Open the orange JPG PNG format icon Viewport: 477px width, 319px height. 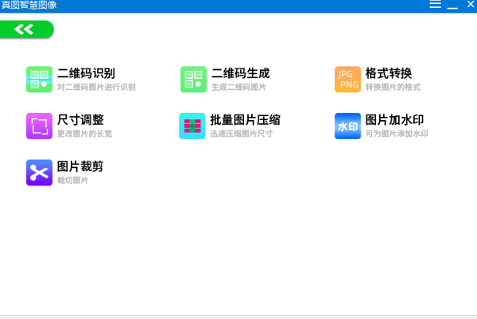coord(347,80)
